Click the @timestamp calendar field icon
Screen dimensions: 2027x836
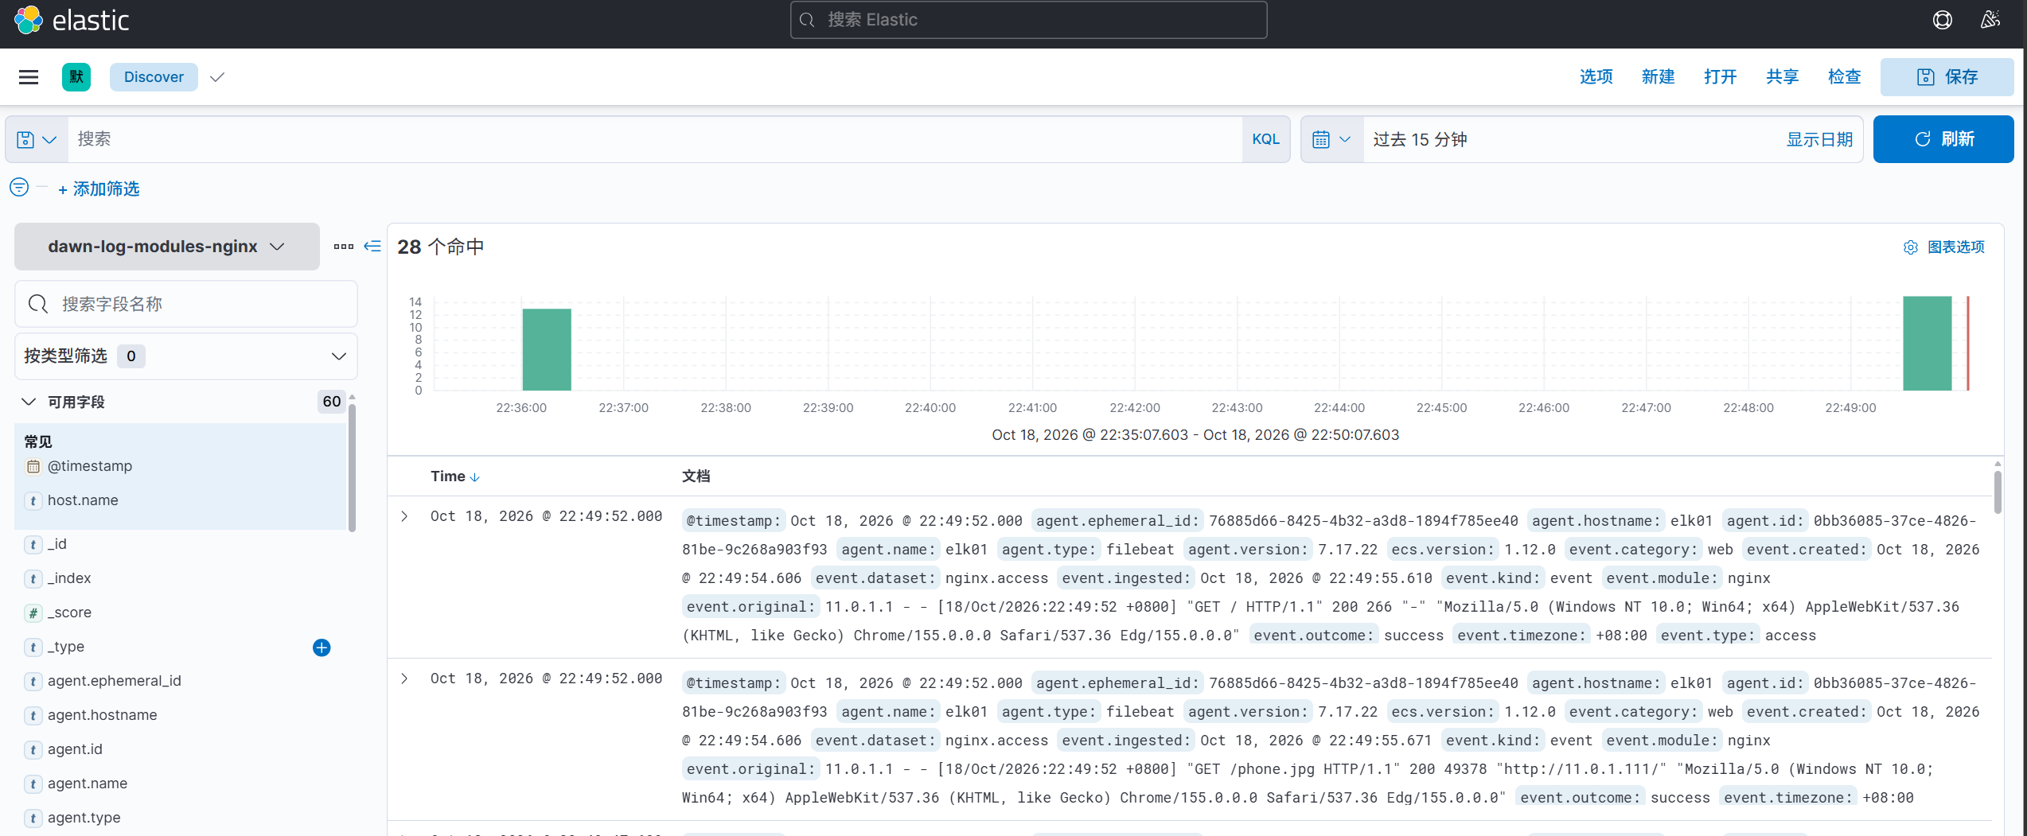pos(33,467)
